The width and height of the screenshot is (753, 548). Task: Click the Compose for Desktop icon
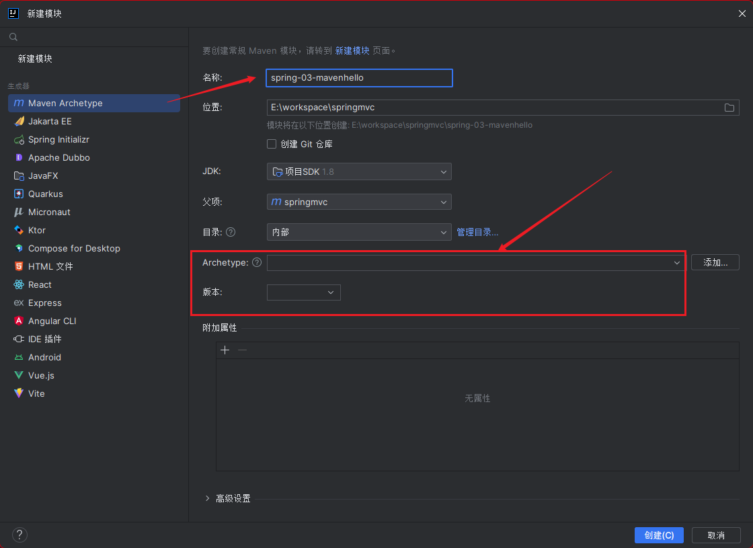coord(19,248)
